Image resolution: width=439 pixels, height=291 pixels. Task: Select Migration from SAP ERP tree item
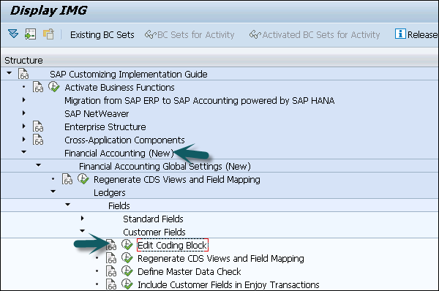pyautogui.click(x=199, y=101)
